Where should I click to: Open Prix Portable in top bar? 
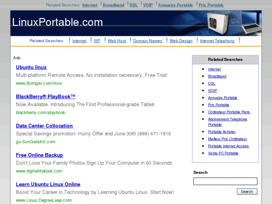pyautogui.click(x=211, y=5)
